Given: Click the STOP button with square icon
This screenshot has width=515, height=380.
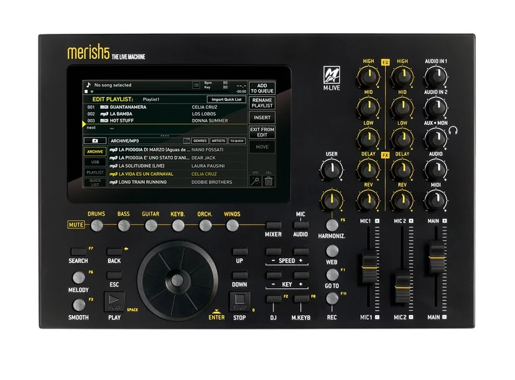Looking at the screenshot, I should [239, 301].
